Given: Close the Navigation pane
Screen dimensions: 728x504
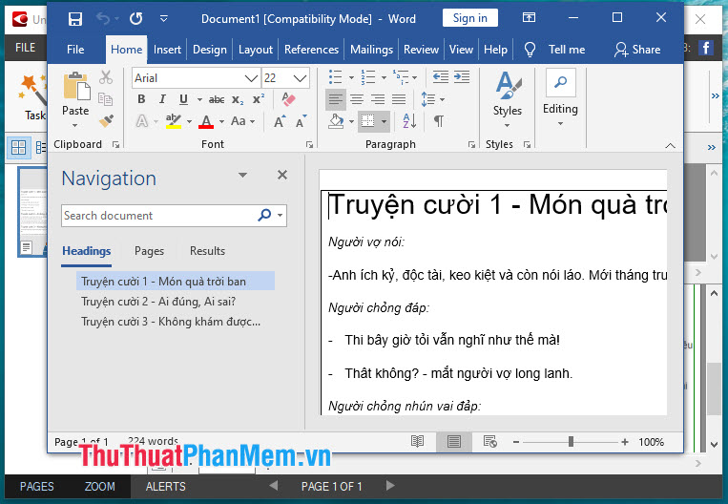Looking at the screenshot, I should pos(281,175).
